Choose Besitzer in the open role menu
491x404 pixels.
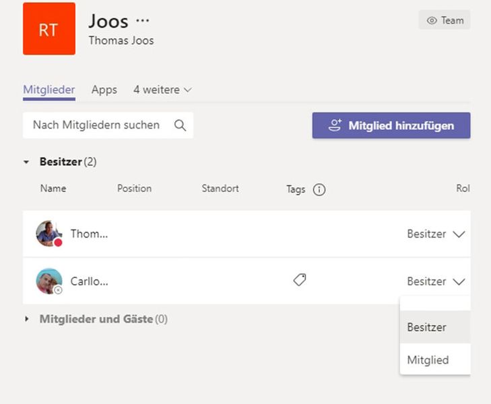[x=435, y=327]
